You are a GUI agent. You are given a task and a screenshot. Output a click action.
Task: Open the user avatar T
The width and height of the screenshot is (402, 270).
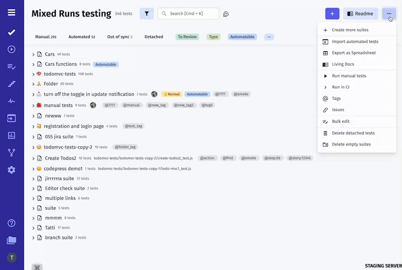click(x=12, y=258)
